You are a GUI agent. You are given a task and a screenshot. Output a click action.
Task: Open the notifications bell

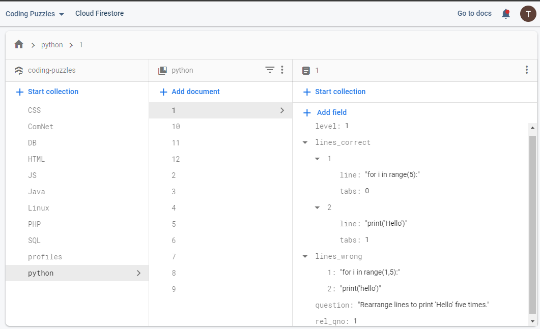(x=505, y=14)
